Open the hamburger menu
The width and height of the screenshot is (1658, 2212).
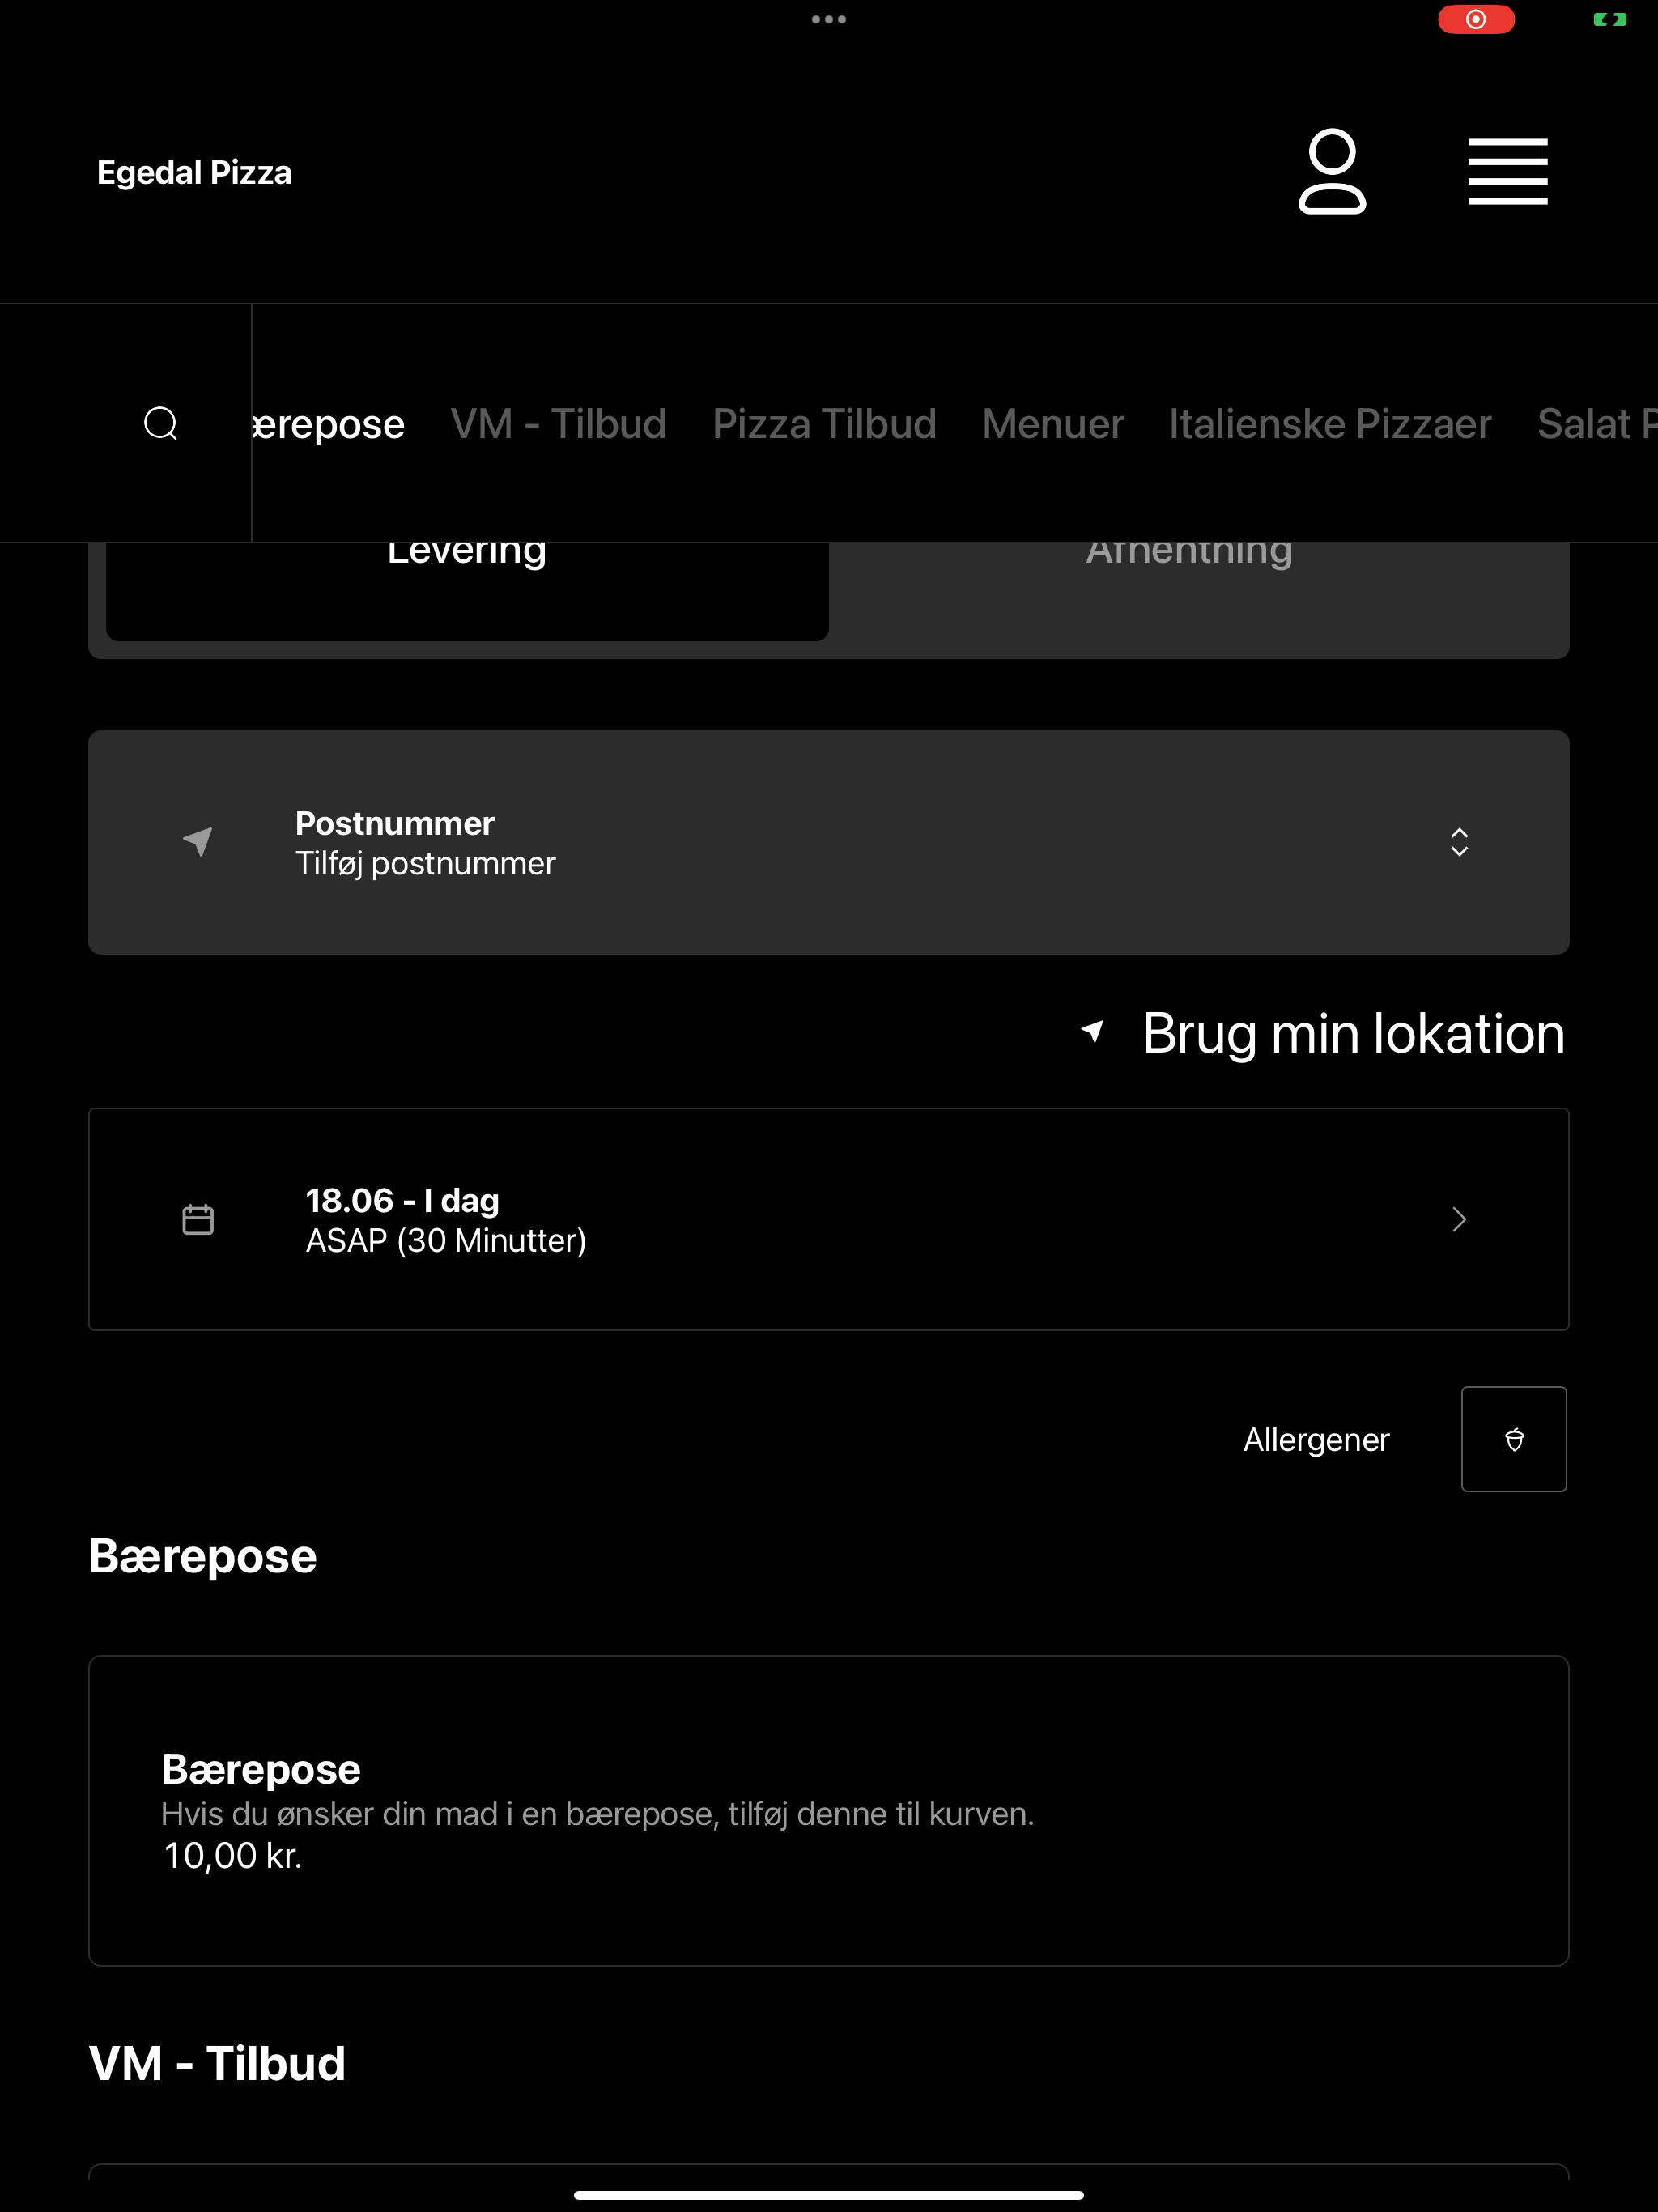coord(1507,172)
